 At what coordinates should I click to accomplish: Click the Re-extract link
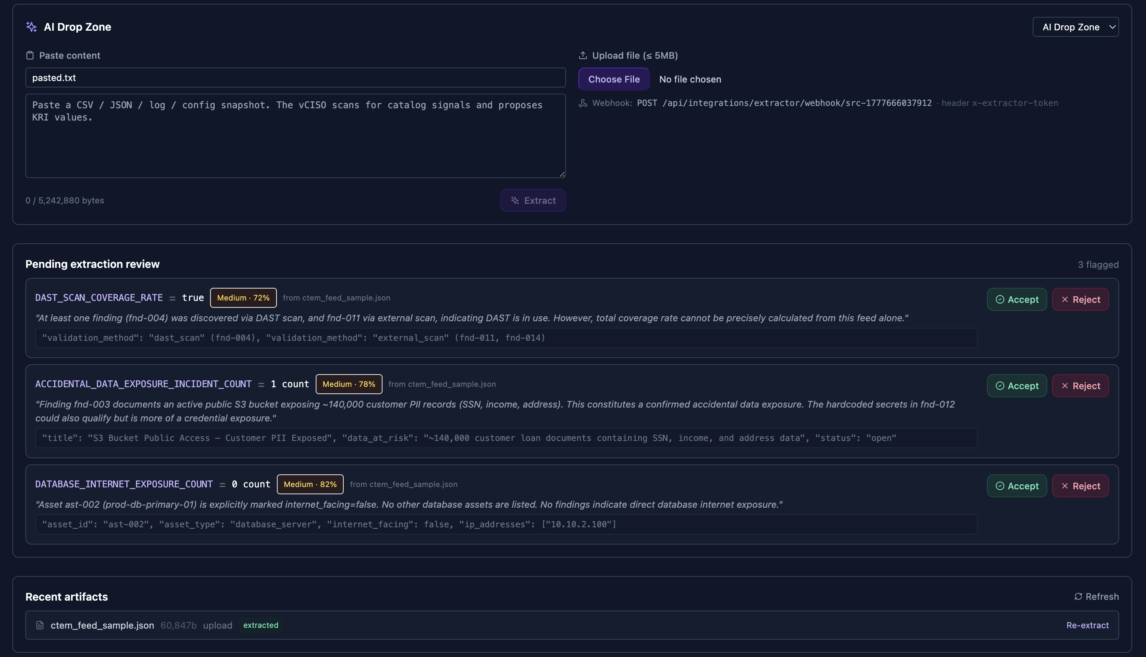click(1087, 626)
